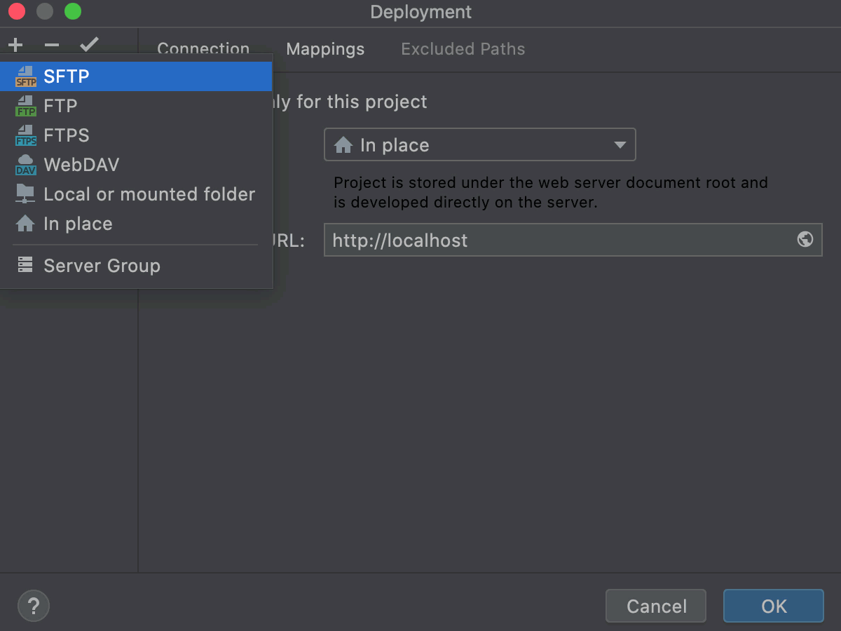Viewport: 841px width, 631px height.
Task: Click the checkmark icon to set default server
Action: (x=89, y=44)
